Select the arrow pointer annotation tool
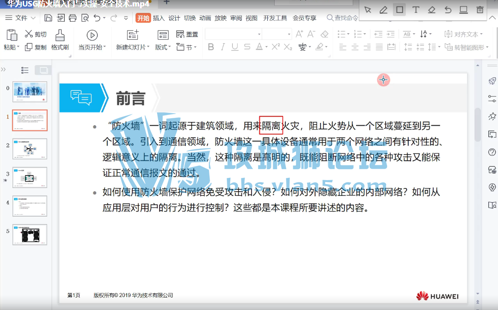The image size is (498, 310). [x=368, y=10]
